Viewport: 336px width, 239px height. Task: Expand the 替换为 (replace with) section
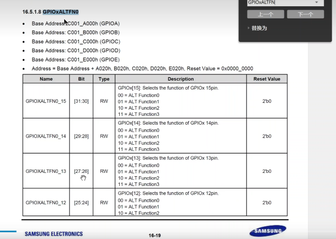[x=257, y=28]
